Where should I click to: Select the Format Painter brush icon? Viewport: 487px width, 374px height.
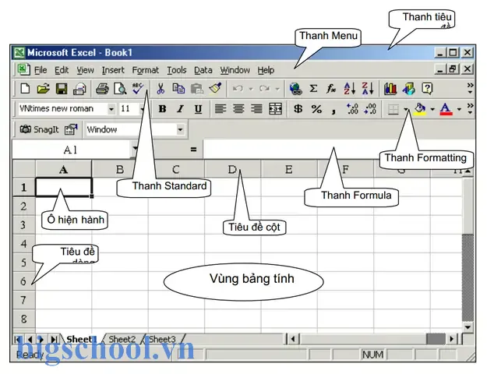[x=215, y=88]
